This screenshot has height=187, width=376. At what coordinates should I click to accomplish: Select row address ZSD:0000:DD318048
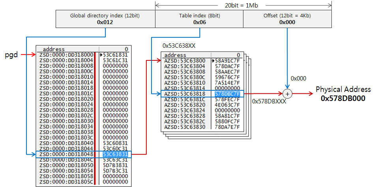pos(66,154)
